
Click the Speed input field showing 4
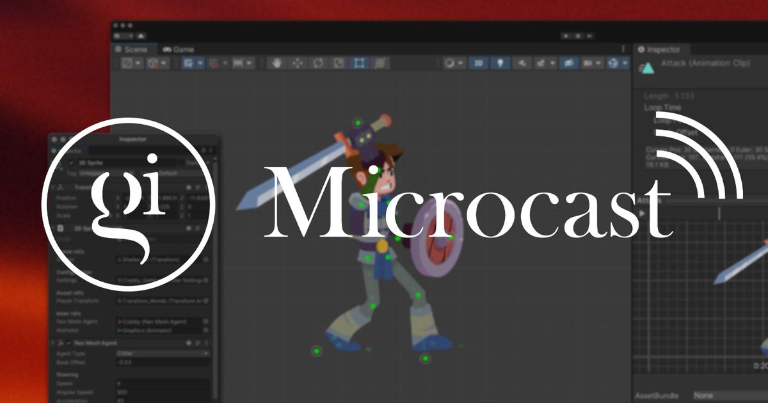(x=160, y=383)
